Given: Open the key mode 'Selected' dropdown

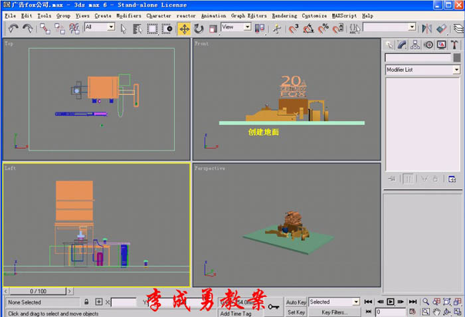Looking at the screenshot, I should [356, 302].
